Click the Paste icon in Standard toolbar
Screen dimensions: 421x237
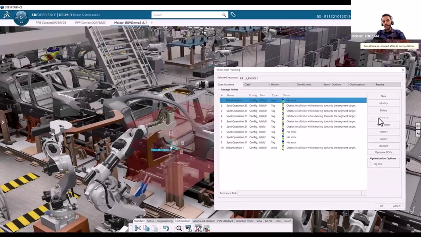tap(155, 228)
